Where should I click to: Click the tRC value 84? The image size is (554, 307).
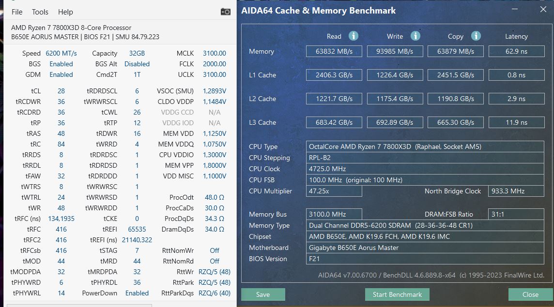(x=61, y=144)
